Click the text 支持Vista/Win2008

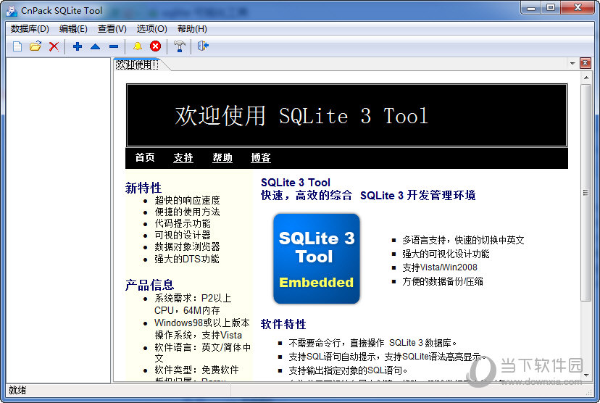coord(440,267)
